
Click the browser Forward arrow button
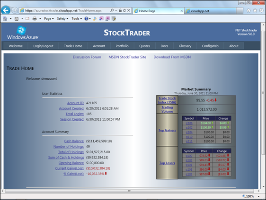15,10
